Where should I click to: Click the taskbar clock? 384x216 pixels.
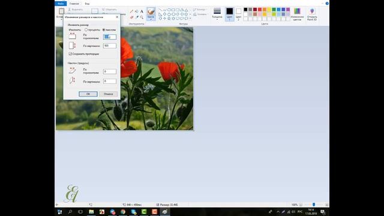tap(311, 212)
